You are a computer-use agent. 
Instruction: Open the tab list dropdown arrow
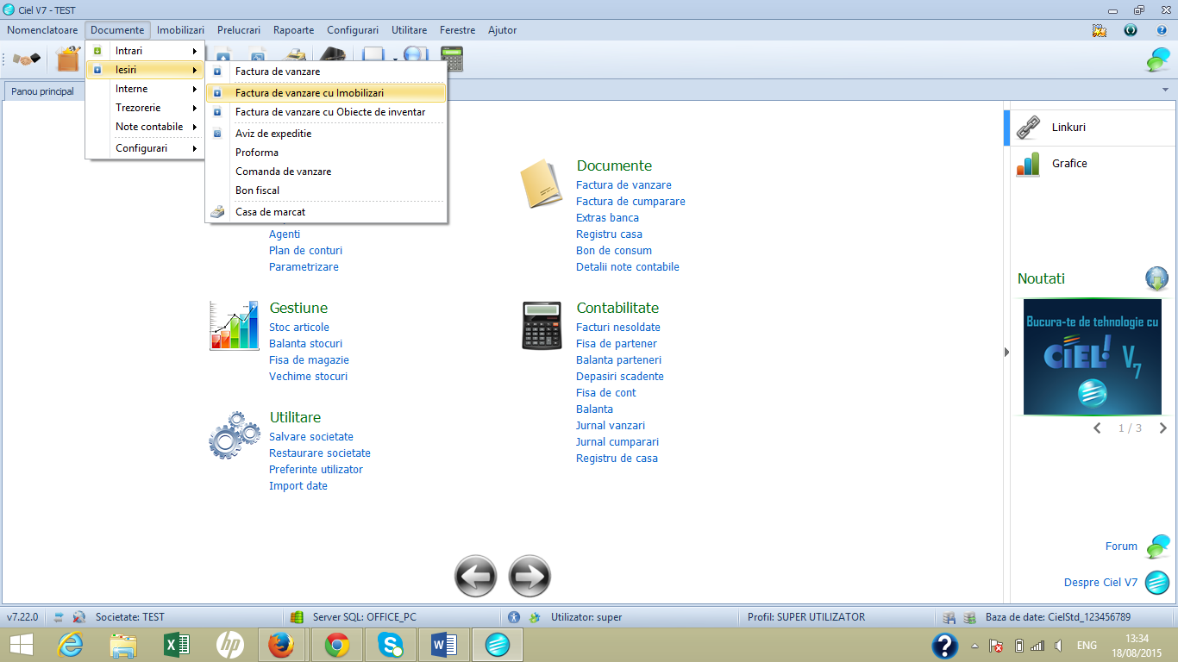(x=1166, y=91)
